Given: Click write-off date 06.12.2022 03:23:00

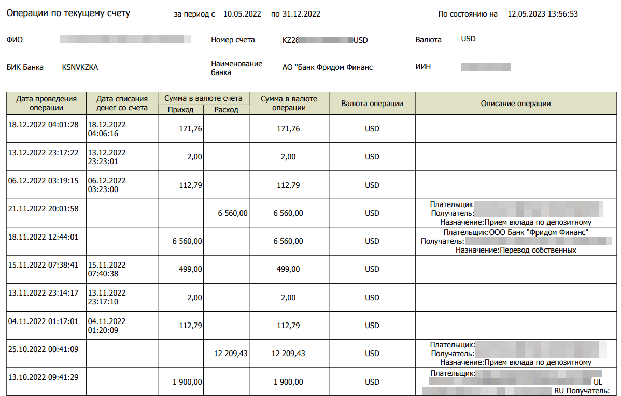Looking at the screenshot, I should 107,185.
